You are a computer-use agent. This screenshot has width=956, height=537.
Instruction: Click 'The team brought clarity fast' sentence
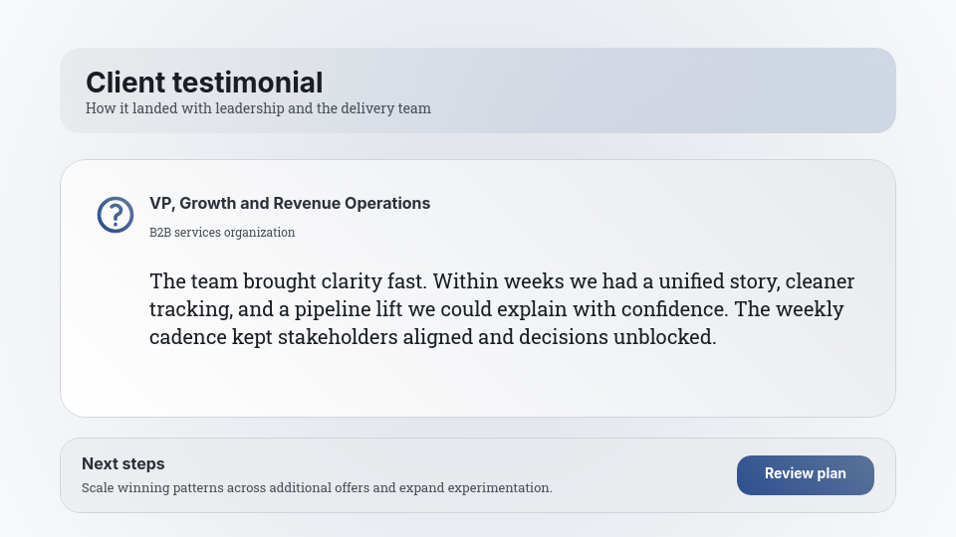(288, 281)
